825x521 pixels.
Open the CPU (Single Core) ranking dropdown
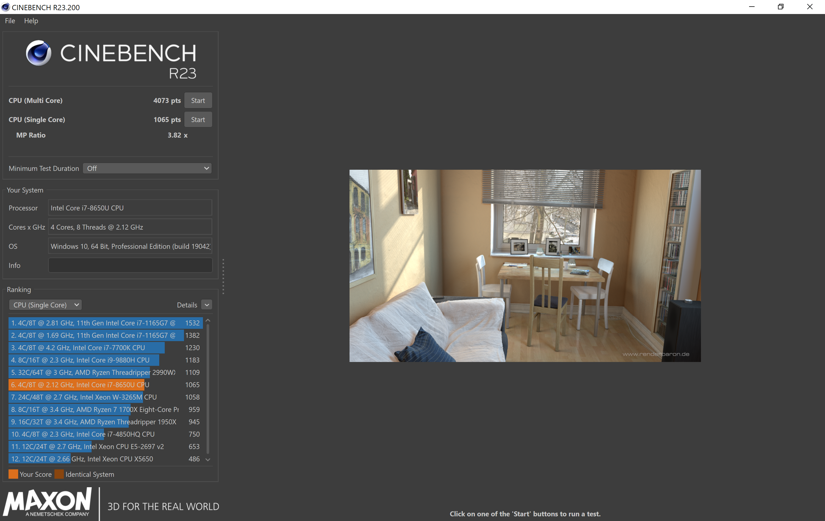(45, 305)
